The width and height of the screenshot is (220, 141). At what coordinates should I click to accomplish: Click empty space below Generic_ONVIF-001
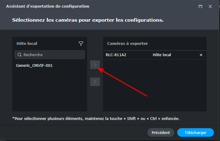click(x=50, y=92)
